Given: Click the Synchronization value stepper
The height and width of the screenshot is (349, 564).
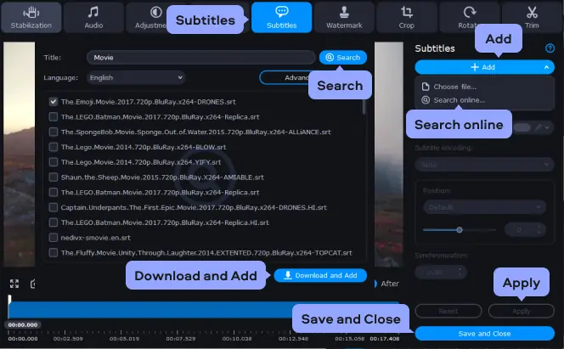Looking at the screenshot, I should coord(460,272).
